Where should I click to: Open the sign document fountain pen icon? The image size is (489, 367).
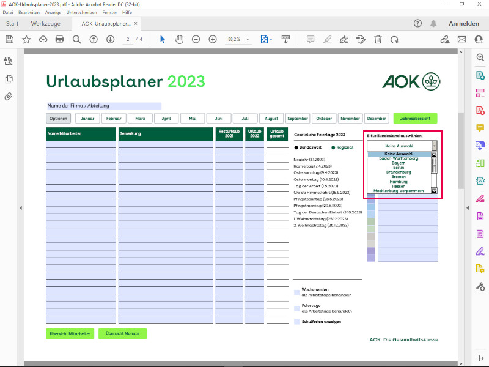tap(344, 39)
